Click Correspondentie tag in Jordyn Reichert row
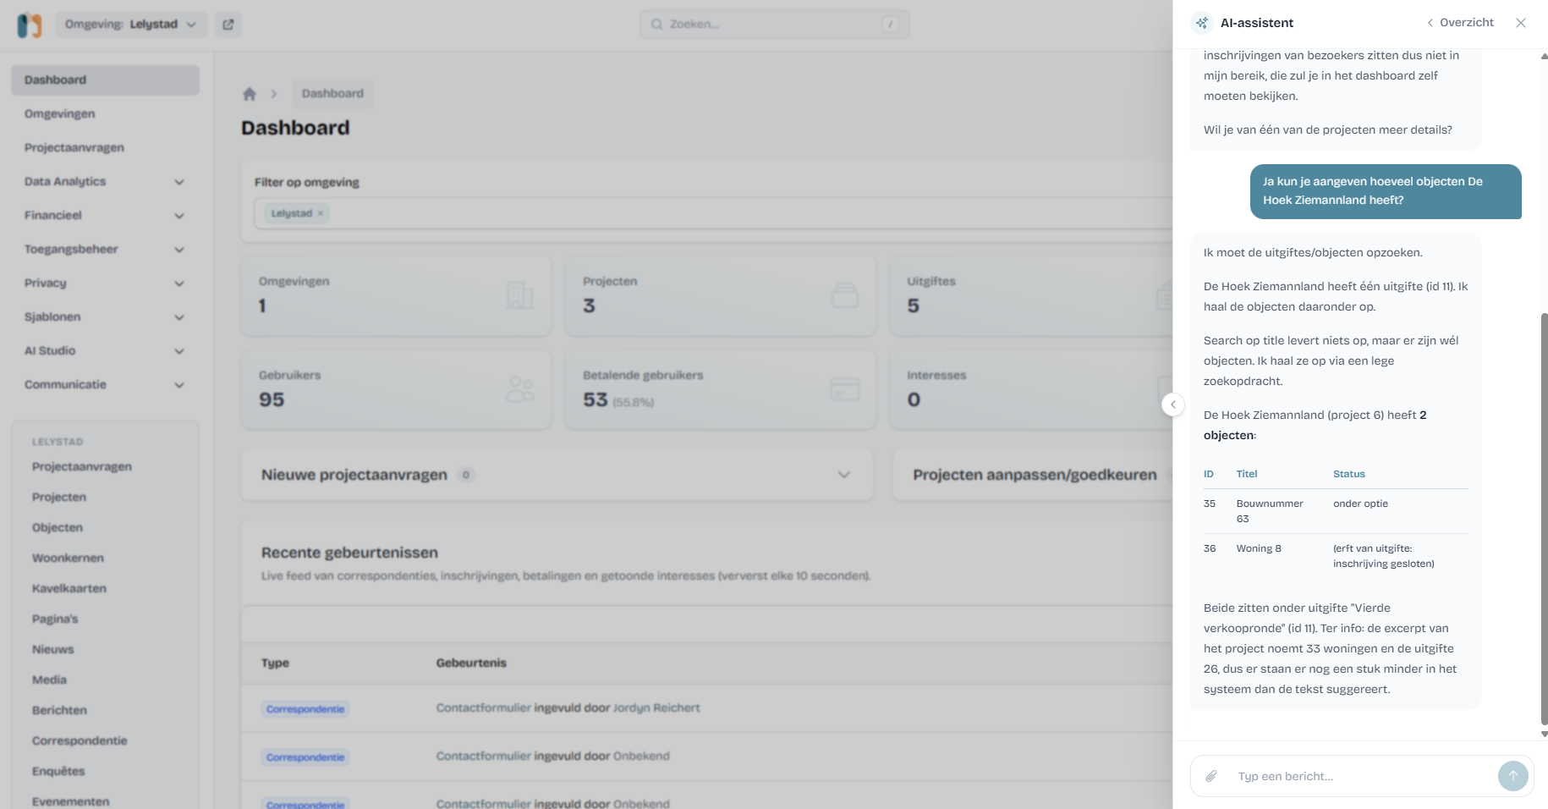Viewport: 1548px width, 809px height. pos(305,709)
